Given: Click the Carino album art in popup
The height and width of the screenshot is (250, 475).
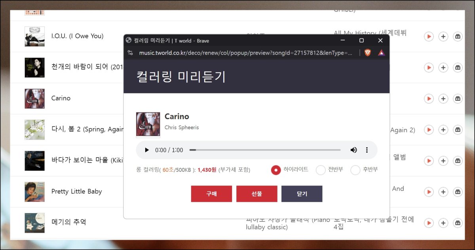Looking at the screenshot, I should tap(148, 124).
